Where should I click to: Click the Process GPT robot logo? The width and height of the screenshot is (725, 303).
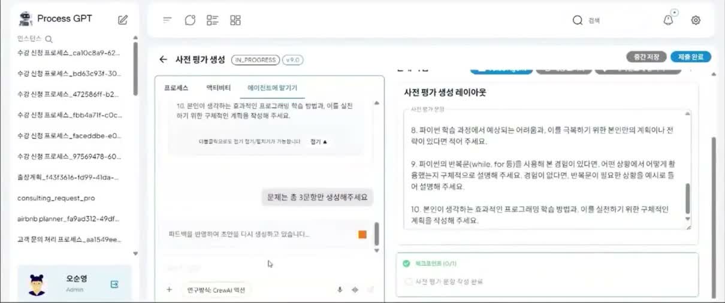[25, 19]
